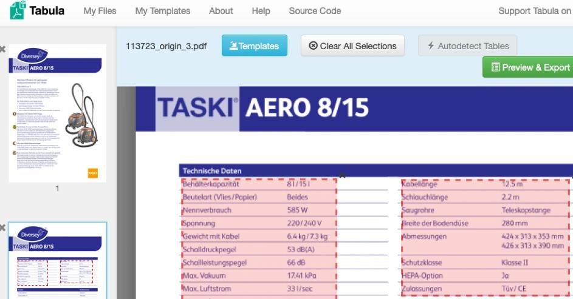573x299 pixels.
Task: Select page 2 thumbnail in the sidebar
Action: [57, 260]
